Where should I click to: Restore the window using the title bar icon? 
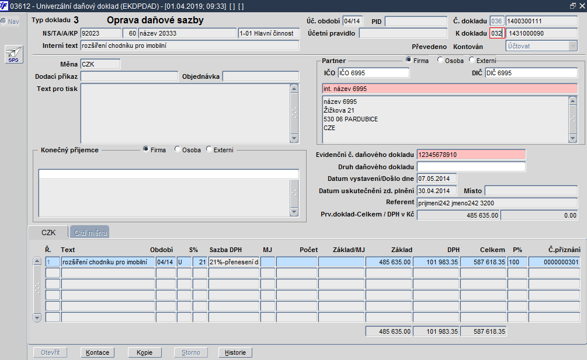(572, 5)
